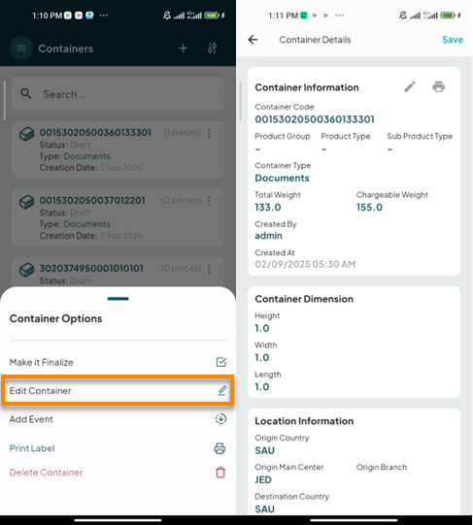Tap the bottom sheet drag handle
The height and width of the screenshot is (525, 473).
118,299
